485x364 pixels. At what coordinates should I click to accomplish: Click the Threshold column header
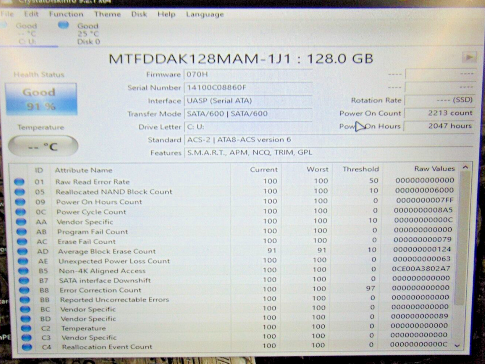pos(361,169)
